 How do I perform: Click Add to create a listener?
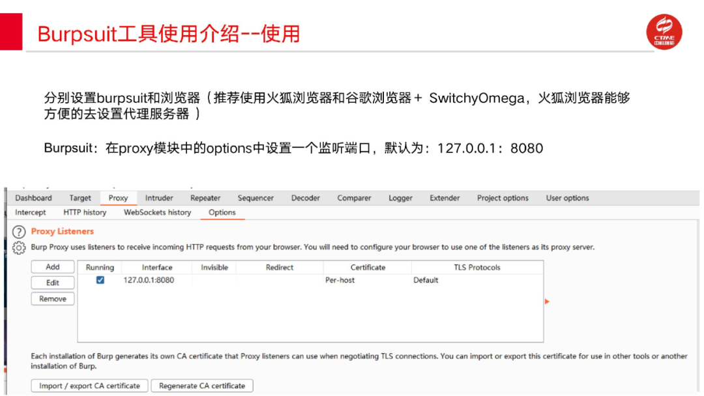point(53,267)
